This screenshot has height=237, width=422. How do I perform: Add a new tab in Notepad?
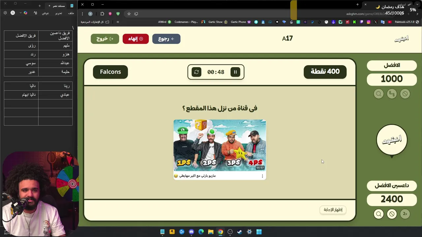point(40,6)
